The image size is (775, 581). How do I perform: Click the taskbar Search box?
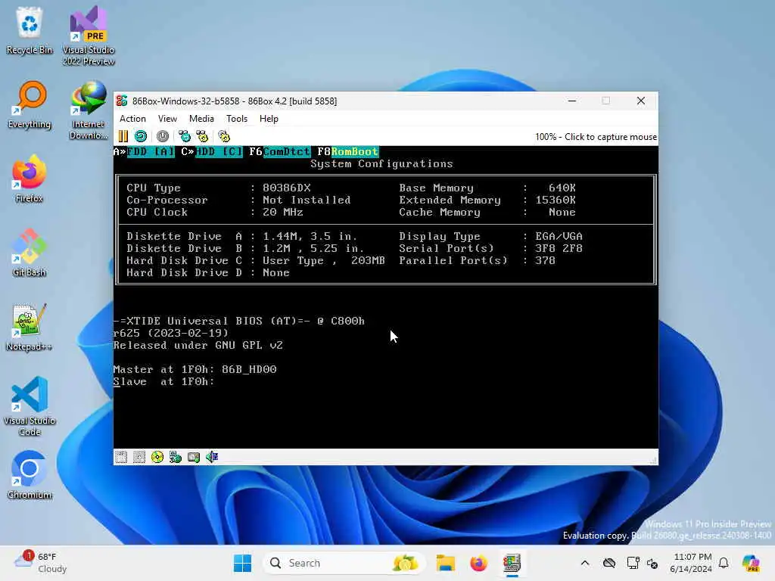[344, 563]
